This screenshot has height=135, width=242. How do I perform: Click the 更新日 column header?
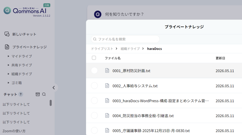[220, 58]
